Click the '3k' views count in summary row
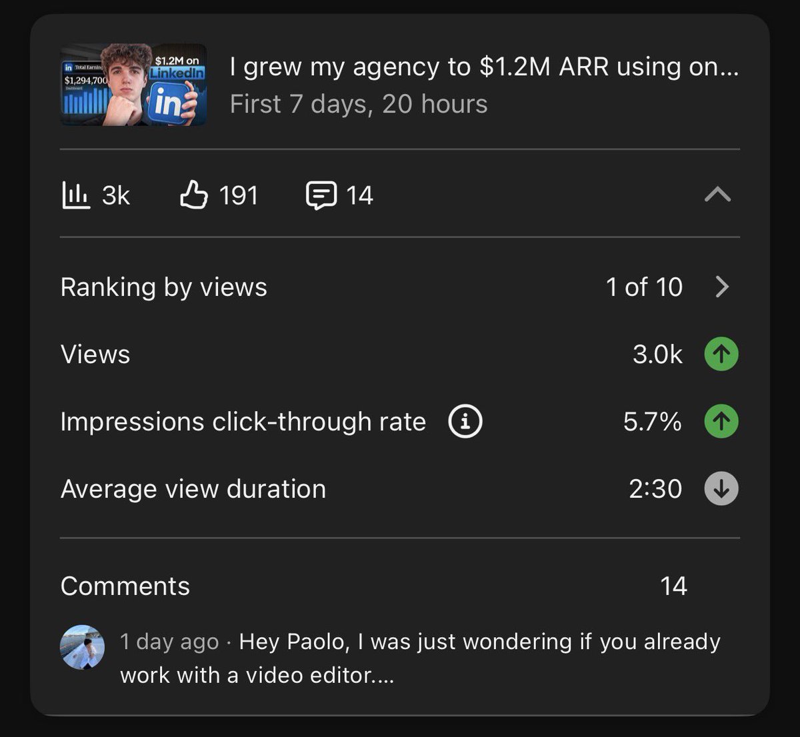This screenshot has width=800, height=737. [116, 196]
